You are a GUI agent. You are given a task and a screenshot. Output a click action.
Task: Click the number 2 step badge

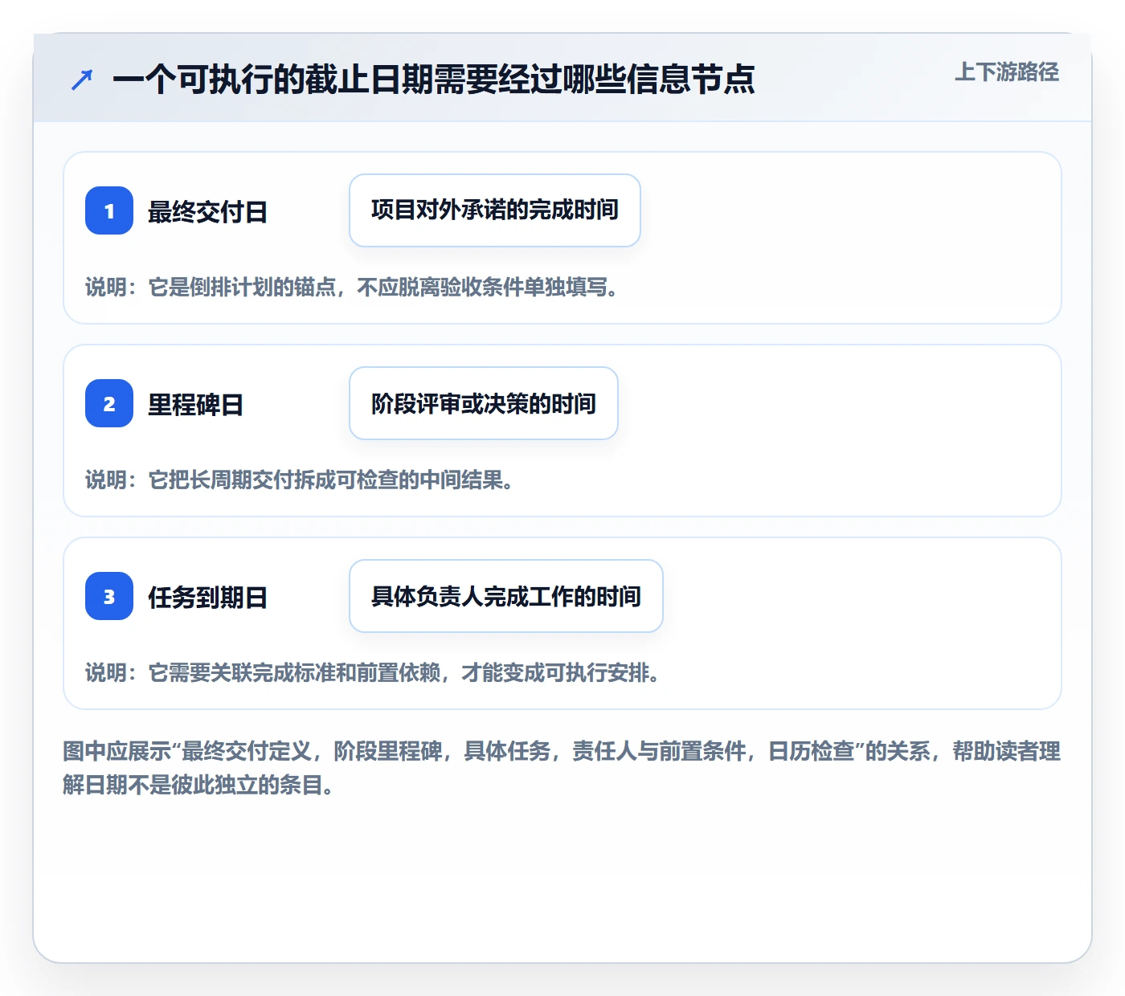tap(109, 403)
